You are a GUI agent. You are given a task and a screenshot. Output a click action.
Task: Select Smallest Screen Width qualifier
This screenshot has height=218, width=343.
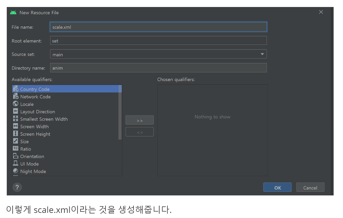(65, 119)
